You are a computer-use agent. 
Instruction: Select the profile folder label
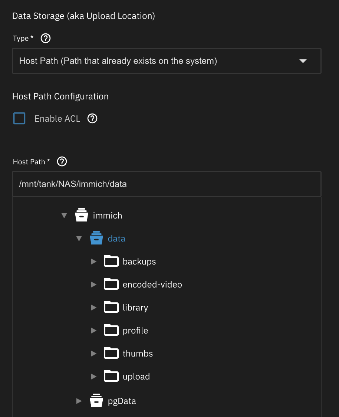[x=135, y=331]
